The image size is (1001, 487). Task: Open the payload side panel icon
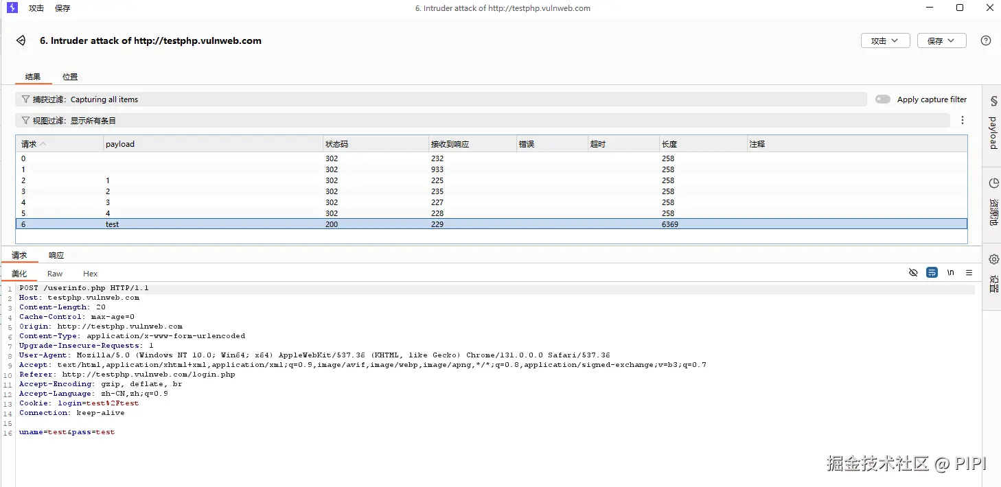pos(993,102)
